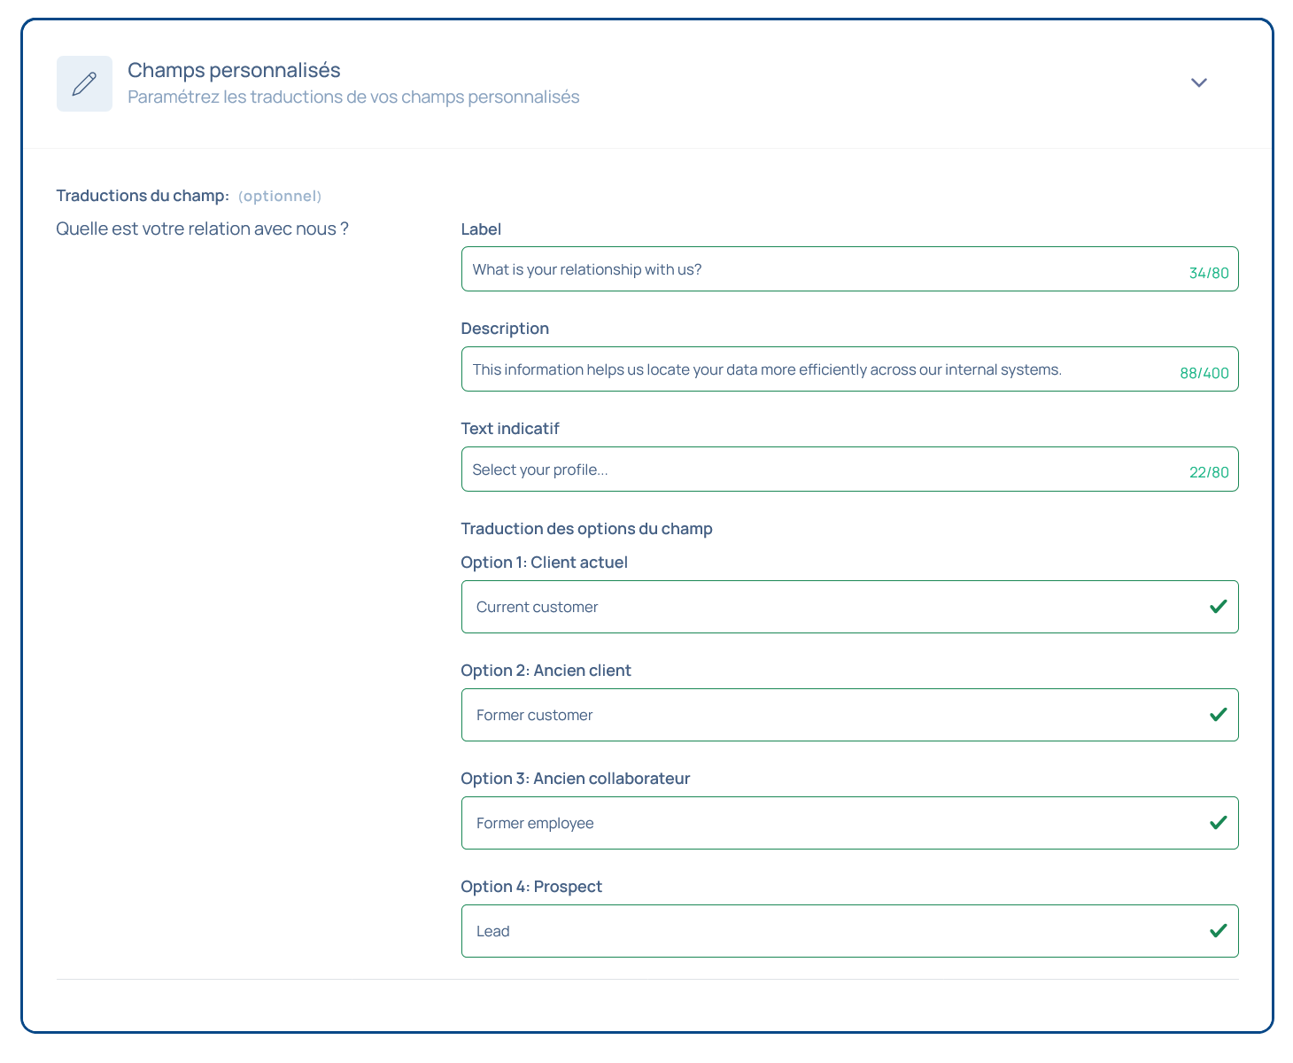Screen dimensions: 1293x1063
Task: Edit the Current customer option field
Action: pos(832,607)
